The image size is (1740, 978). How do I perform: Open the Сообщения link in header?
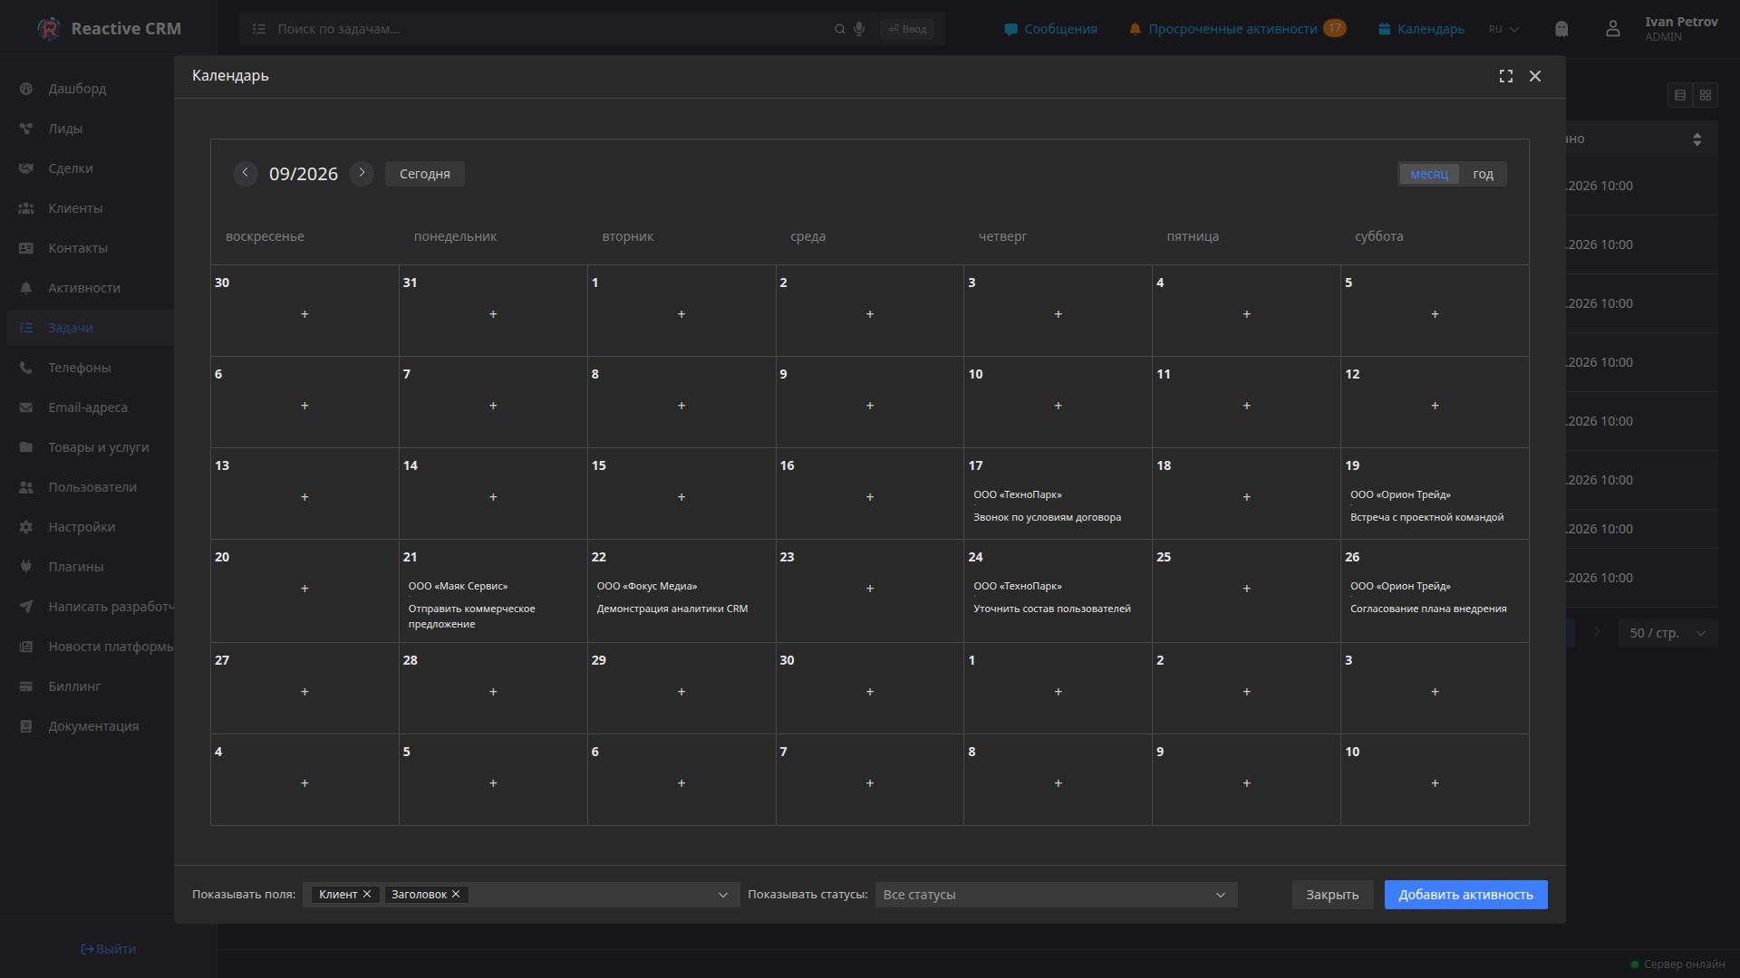(1051, 29)
